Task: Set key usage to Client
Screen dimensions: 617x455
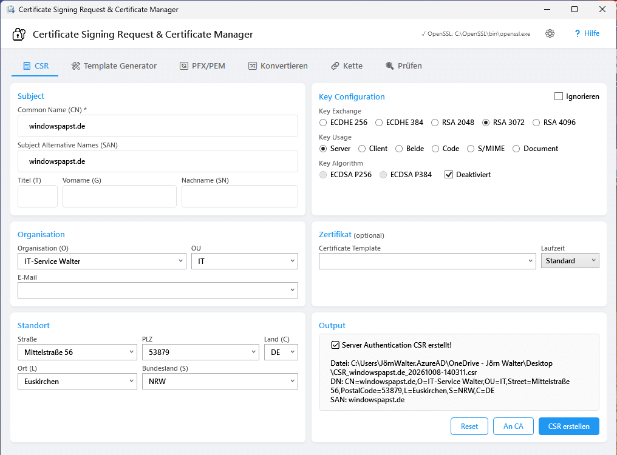Action: click(x=362, y=149)
